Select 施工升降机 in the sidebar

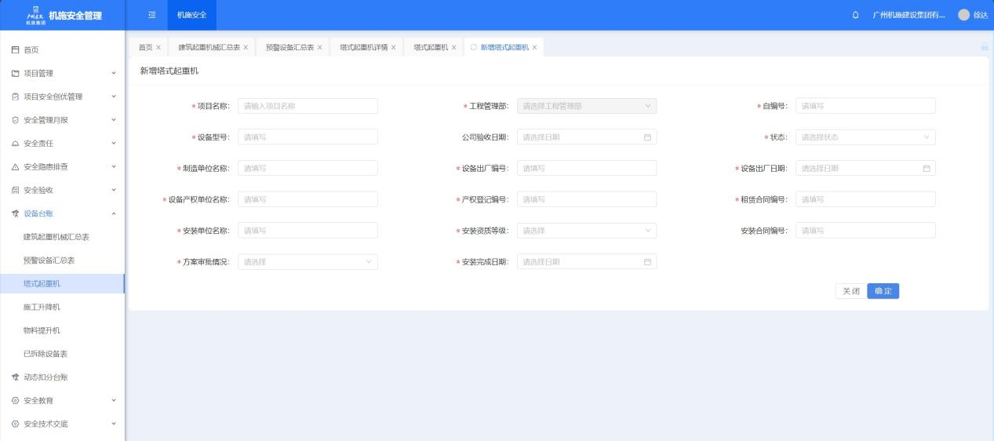coord(42,307)
